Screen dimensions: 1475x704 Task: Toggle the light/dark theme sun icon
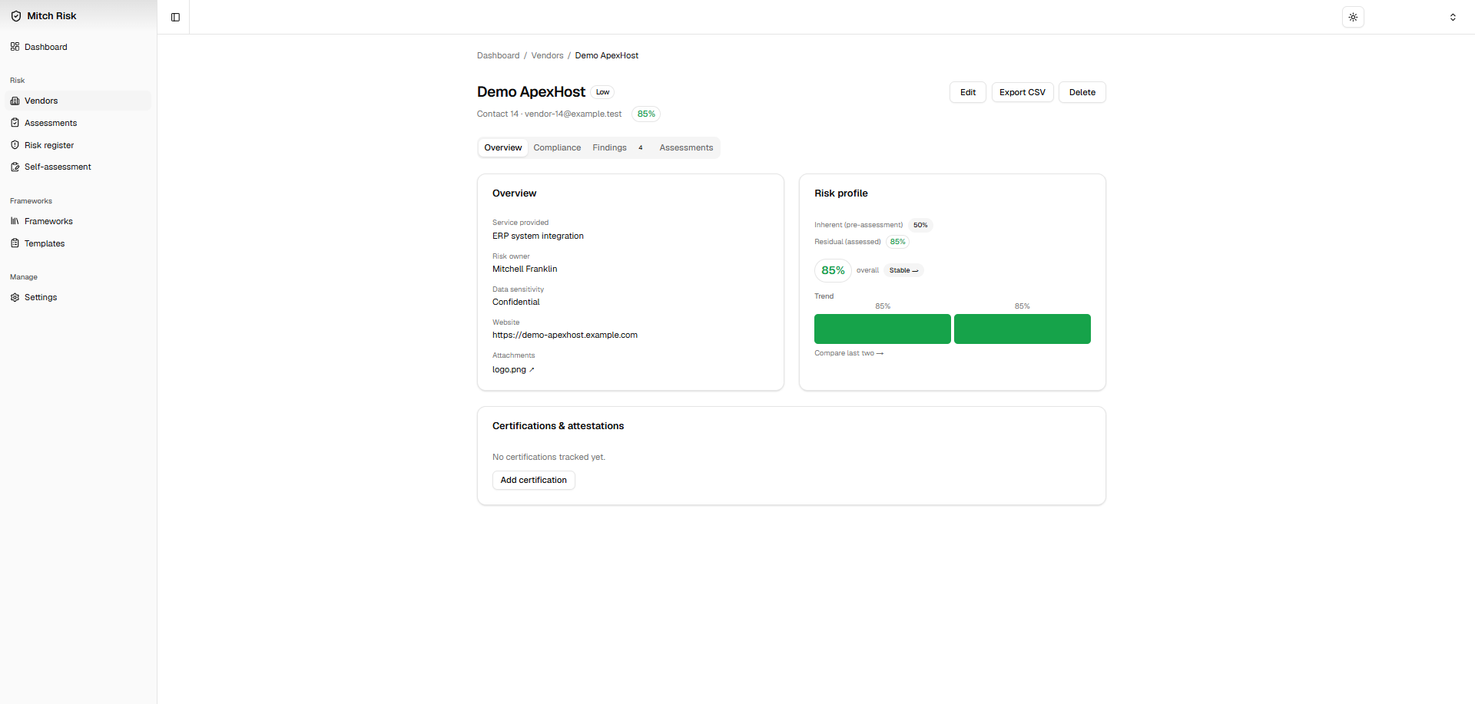click(x=1353, y=17)
